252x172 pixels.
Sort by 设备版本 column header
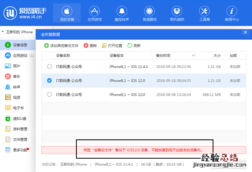pos(117,55)
